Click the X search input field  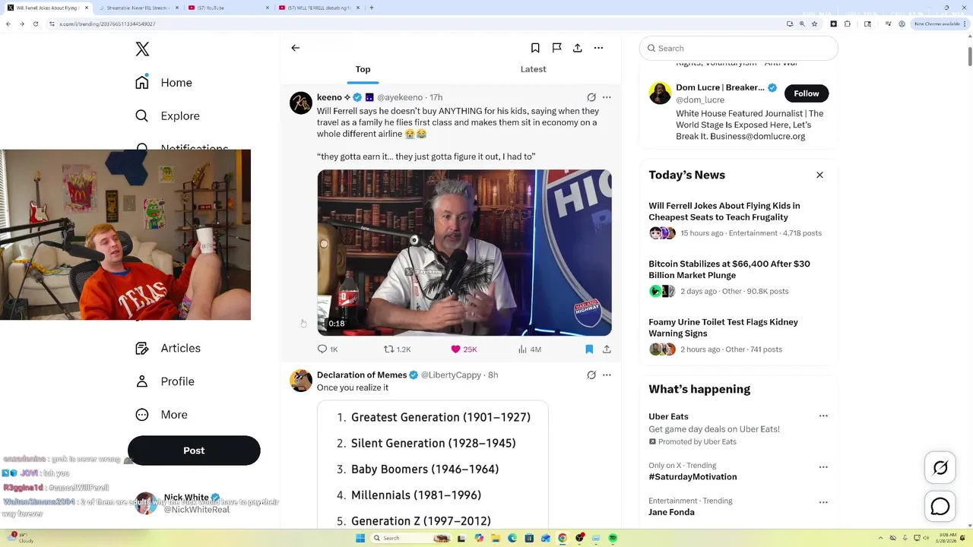[739, 48]
